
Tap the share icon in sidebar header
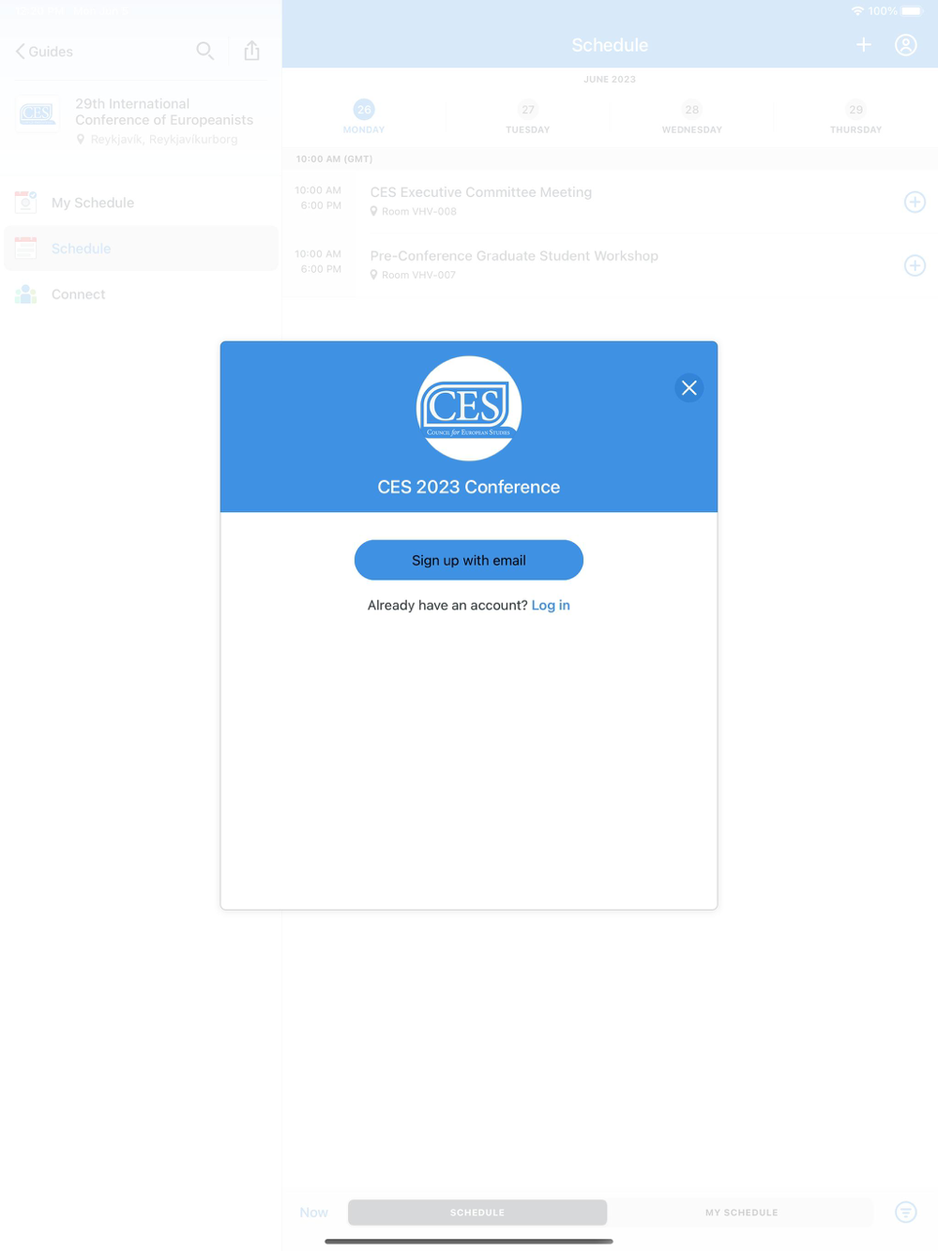point(251,51)
